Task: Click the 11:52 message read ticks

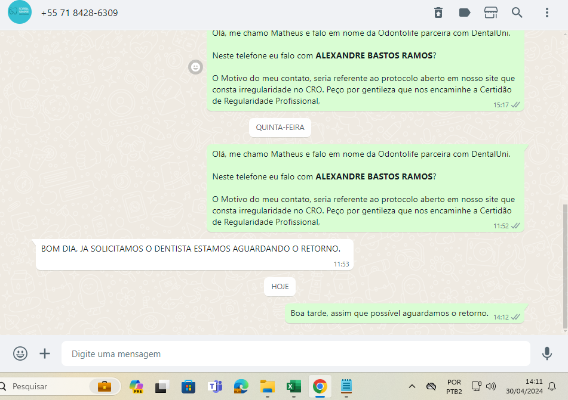Action: [515, 226]
